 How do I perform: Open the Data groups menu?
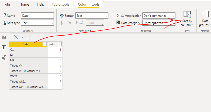point(205,19)
